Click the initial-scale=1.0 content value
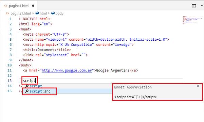The image size is (204, 122). [147, 40]
